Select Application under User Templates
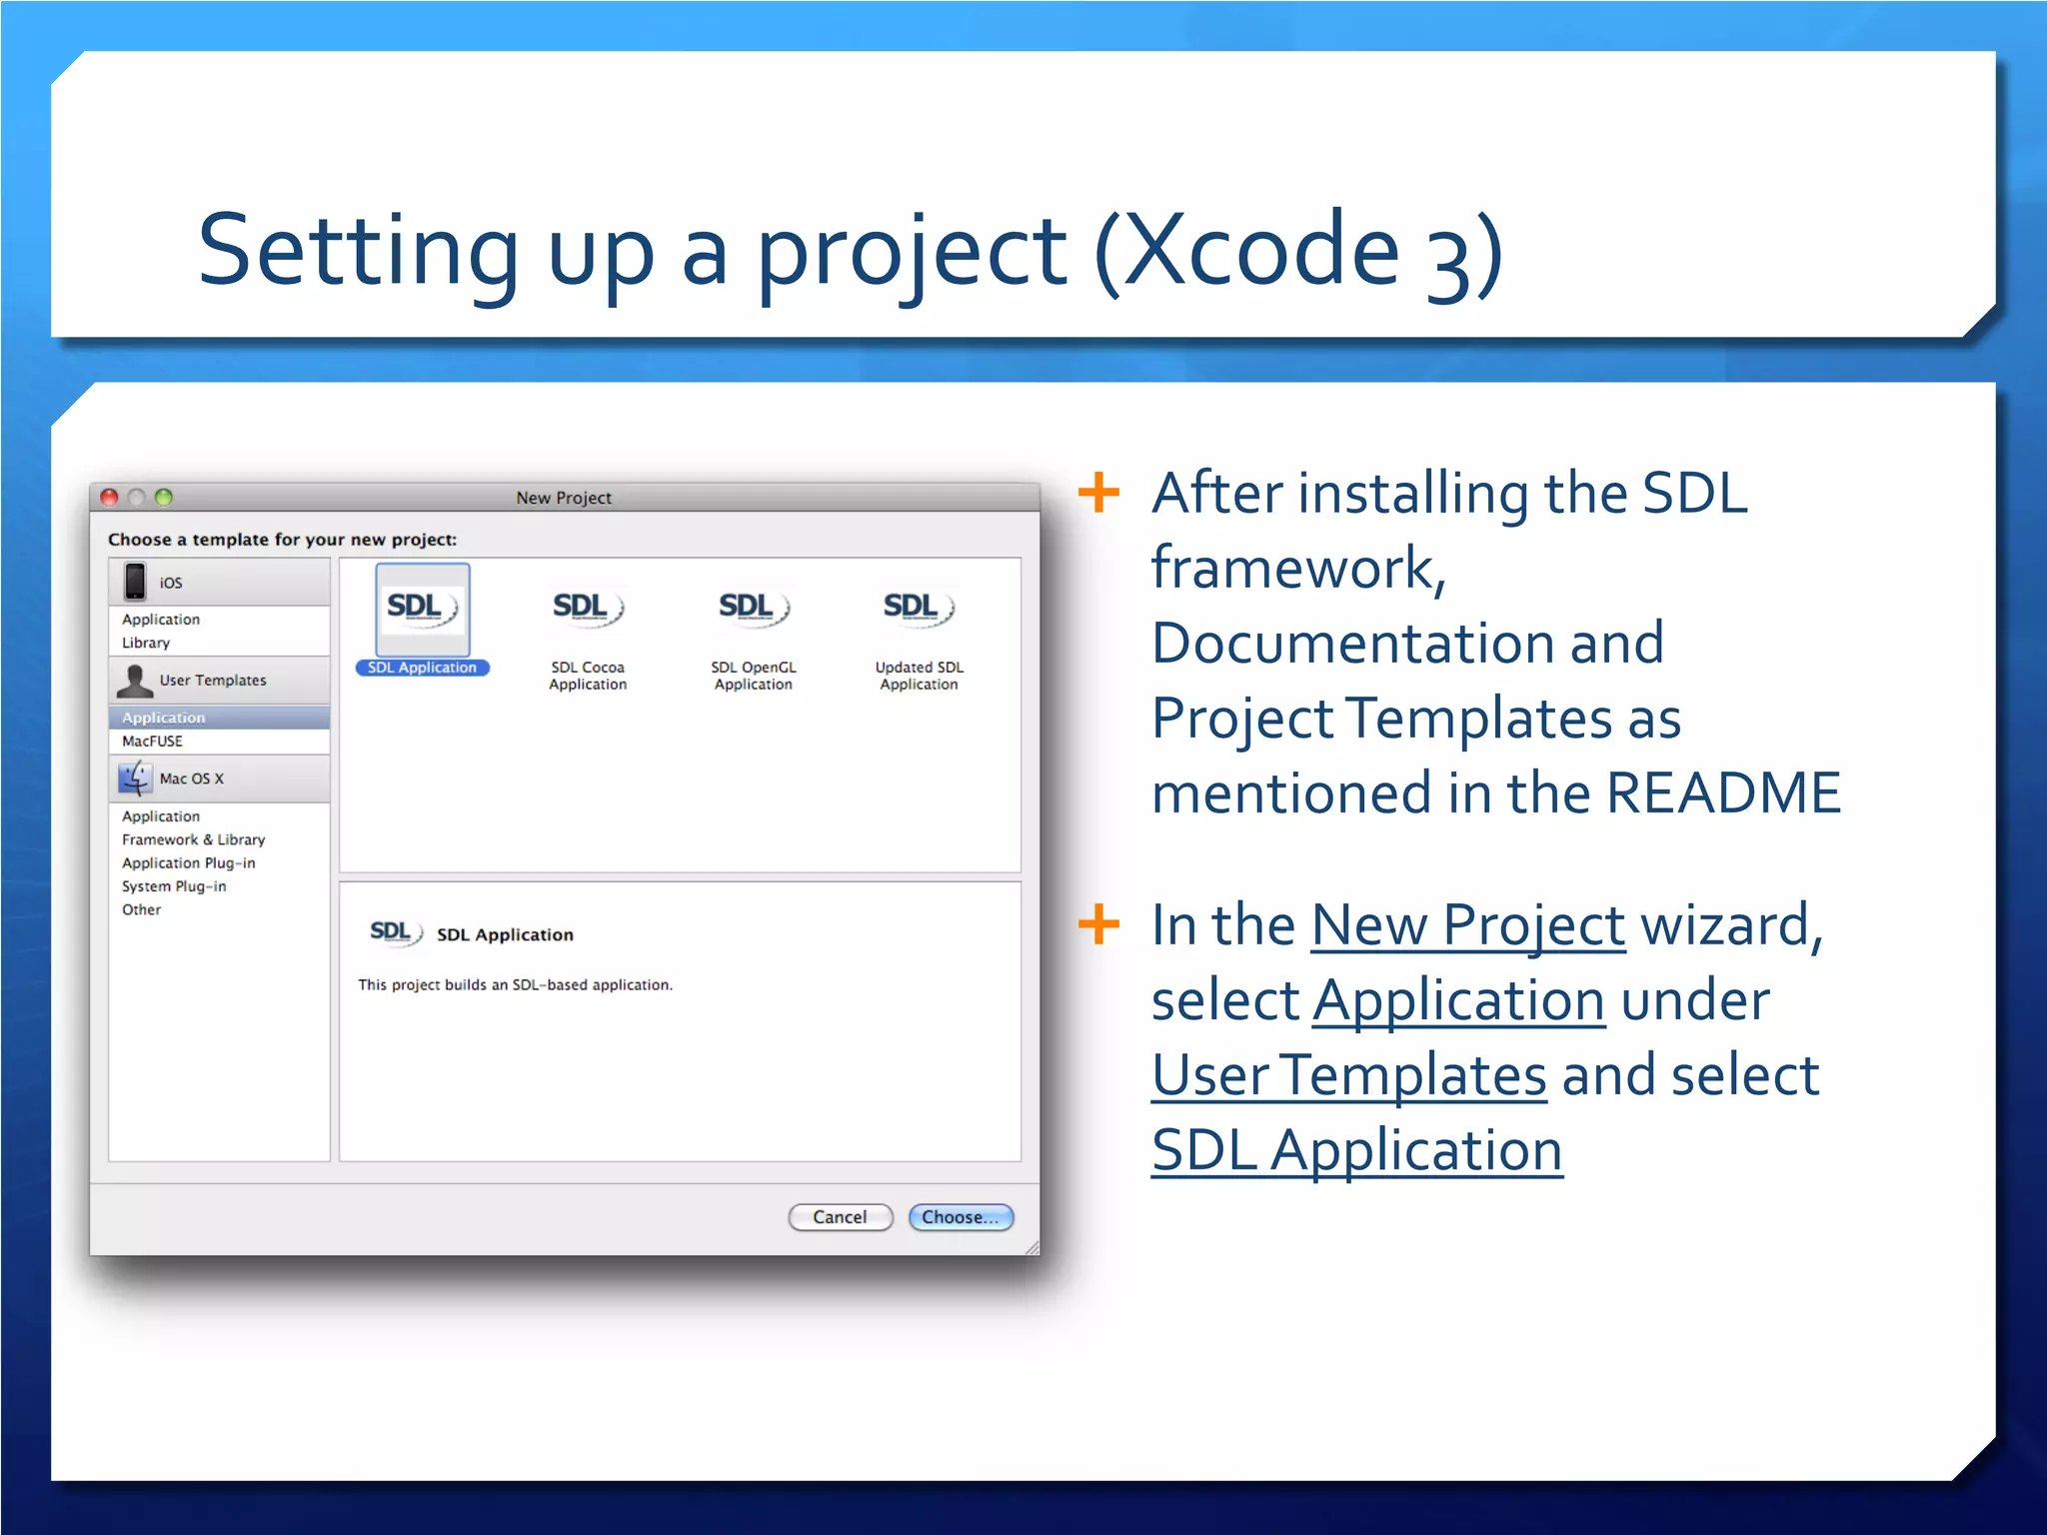This screenshot has width=2047, height=1535. 164,718
